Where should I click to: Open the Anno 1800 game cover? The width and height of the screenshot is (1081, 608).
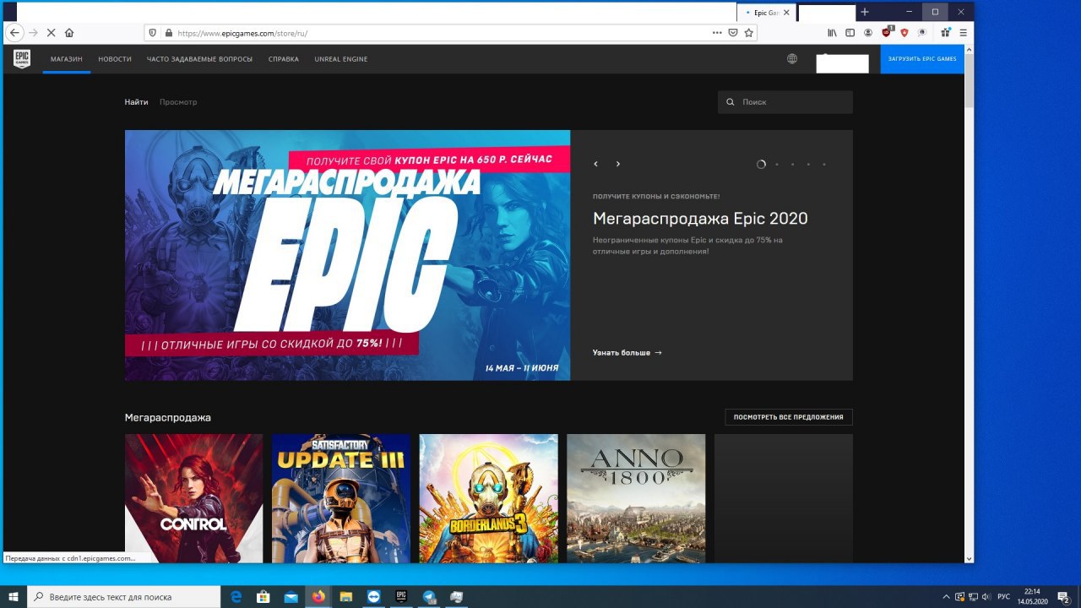coord(636,498)
